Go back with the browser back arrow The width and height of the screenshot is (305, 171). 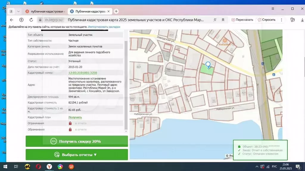tap(12, 20)
